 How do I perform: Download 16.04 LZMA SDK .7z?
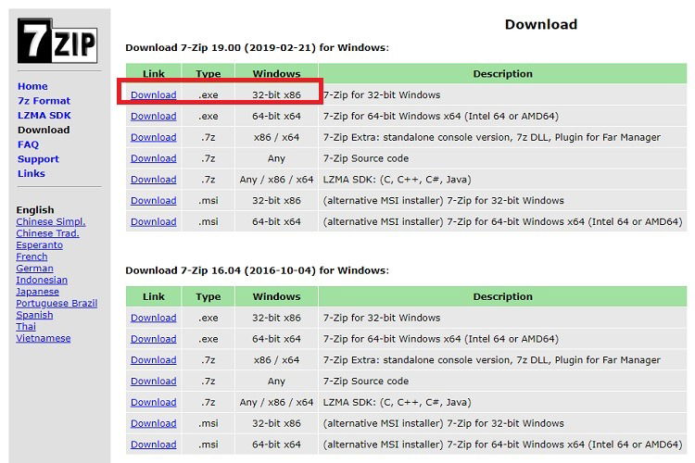153,402
